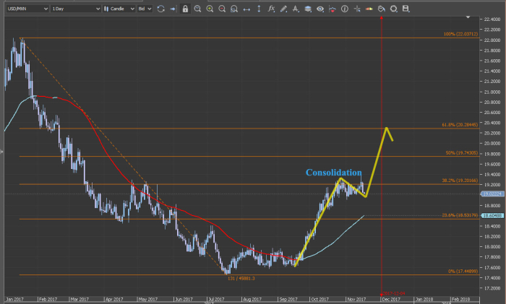Click the highlighted 18.50488 price tag on axis
This screenshot has height=304, width=506.
coord(492,215)
